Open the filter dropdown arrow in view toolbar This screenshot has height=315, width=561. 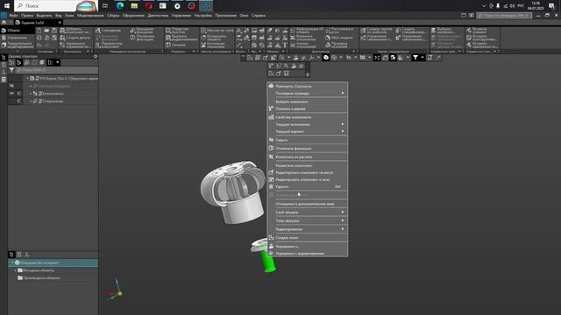423,58
